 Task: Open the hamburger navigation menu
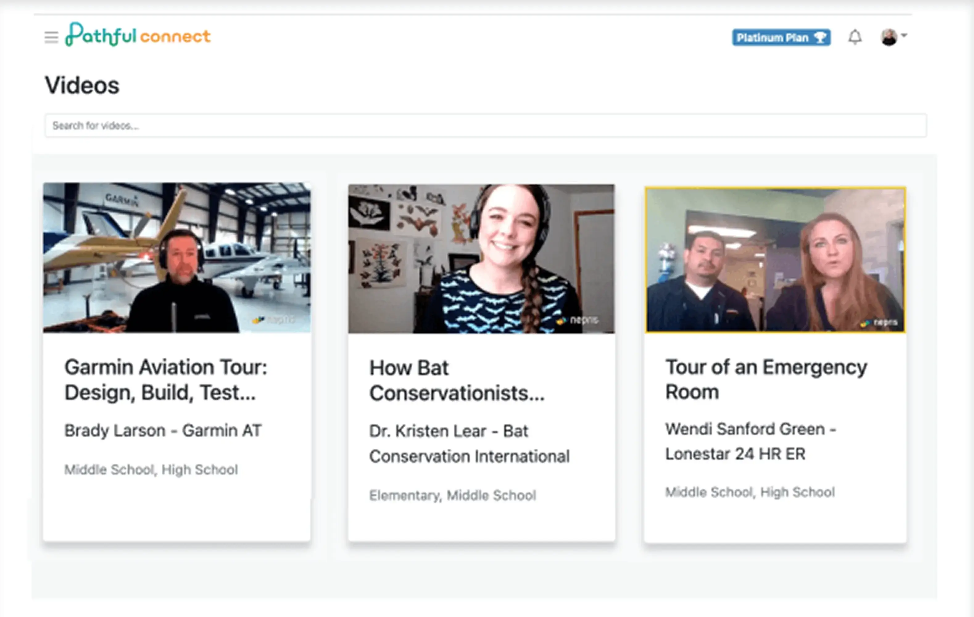pyautogui.click(x=52, y=37)
